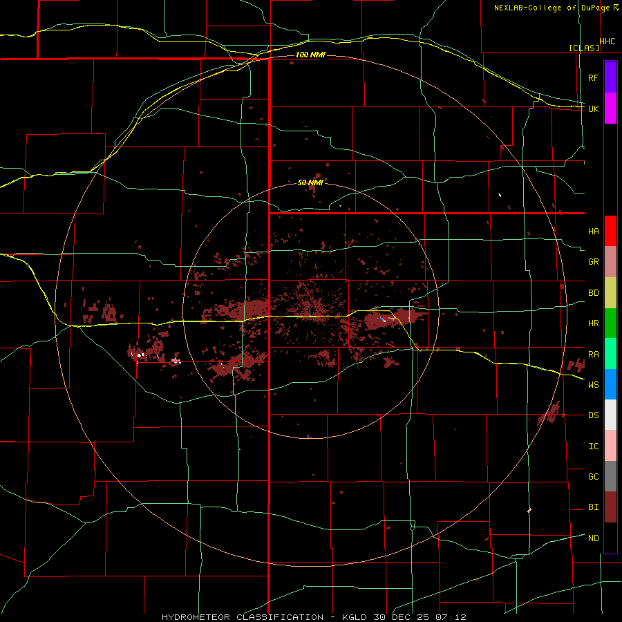622x622 pixels.
Task: Click the 'KGLD' radar site identifier
Action: click(x=353, y=617)
